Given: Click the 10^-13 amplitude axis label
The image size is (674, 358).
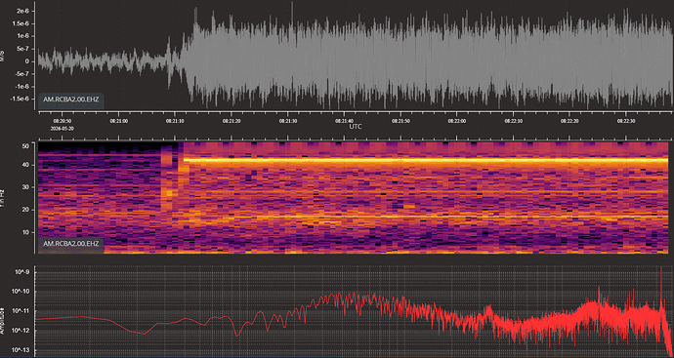Looking at the screenshot, I should tap(21, 350).
